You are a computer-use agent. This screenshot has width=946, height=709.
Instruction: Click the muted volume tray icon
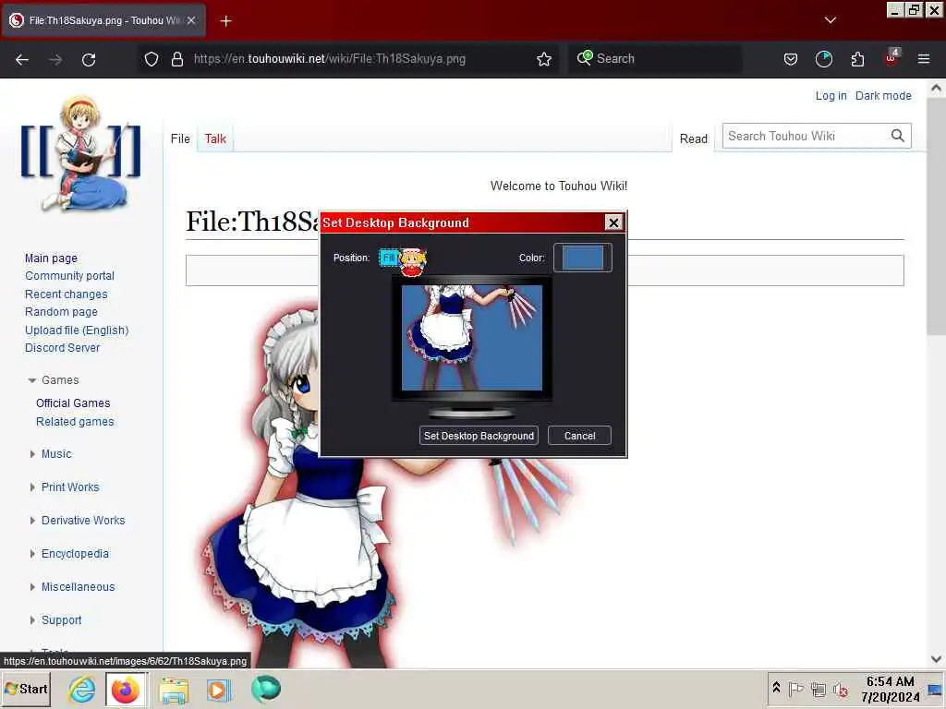[841, 689]
